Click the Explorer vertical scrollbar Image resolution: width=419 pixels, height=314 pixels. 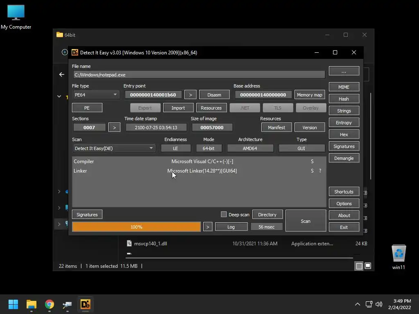371,136
